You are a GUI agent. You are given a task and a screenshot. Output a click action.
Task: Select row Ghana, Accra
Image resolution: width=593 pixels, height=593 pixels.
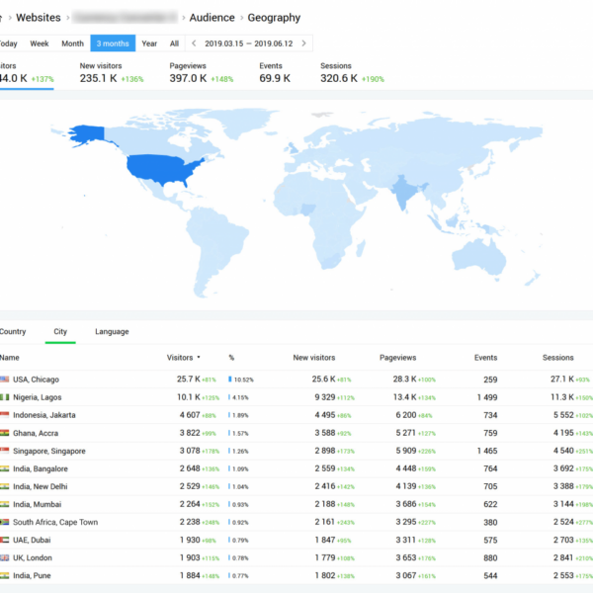(x=296, y=433)
